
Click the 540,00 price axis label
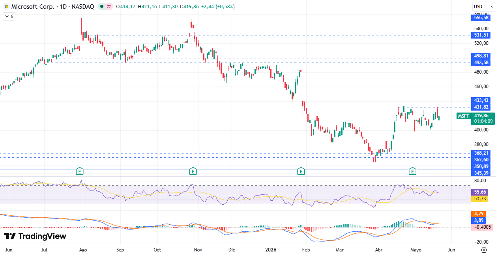tap(481, 28)
